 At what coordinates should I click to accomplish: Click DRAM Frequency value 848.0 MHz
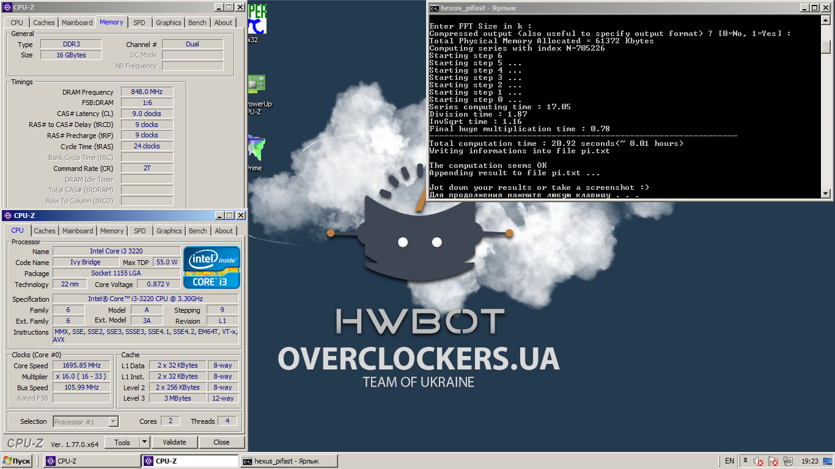click(147, 92)
